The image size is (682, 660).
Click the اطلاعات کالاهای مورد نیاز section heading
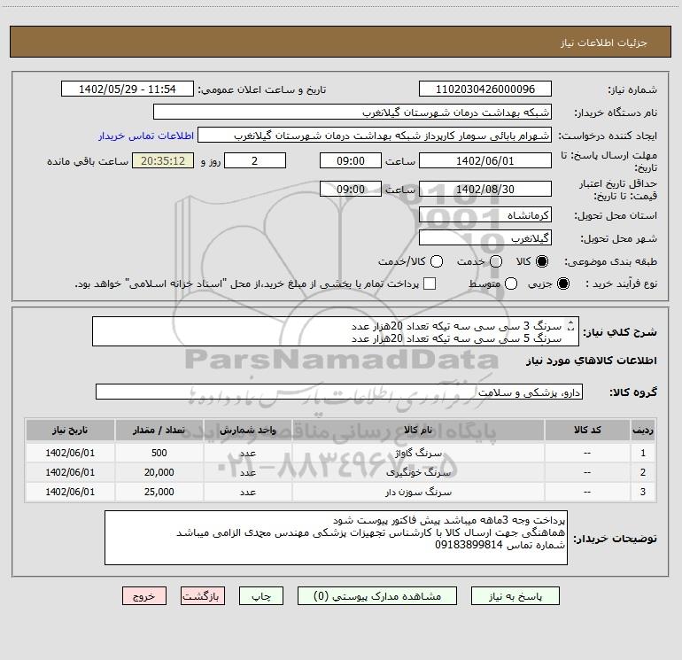(x=591, y=361)
